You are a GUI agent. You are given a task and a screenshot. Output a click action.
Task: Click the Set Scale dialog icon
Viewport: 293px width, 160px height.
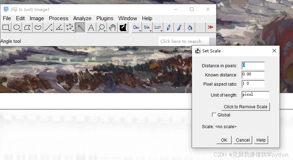click(198, 51)
